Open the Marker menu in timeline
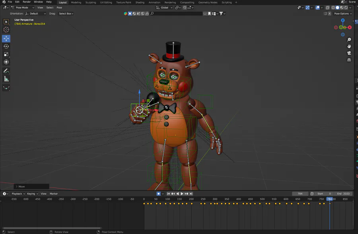 pos(54,194)
